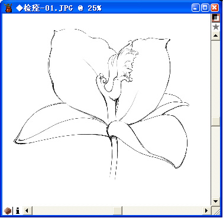Click the title text "-01.JPG @ 25%"

(70, 8)
